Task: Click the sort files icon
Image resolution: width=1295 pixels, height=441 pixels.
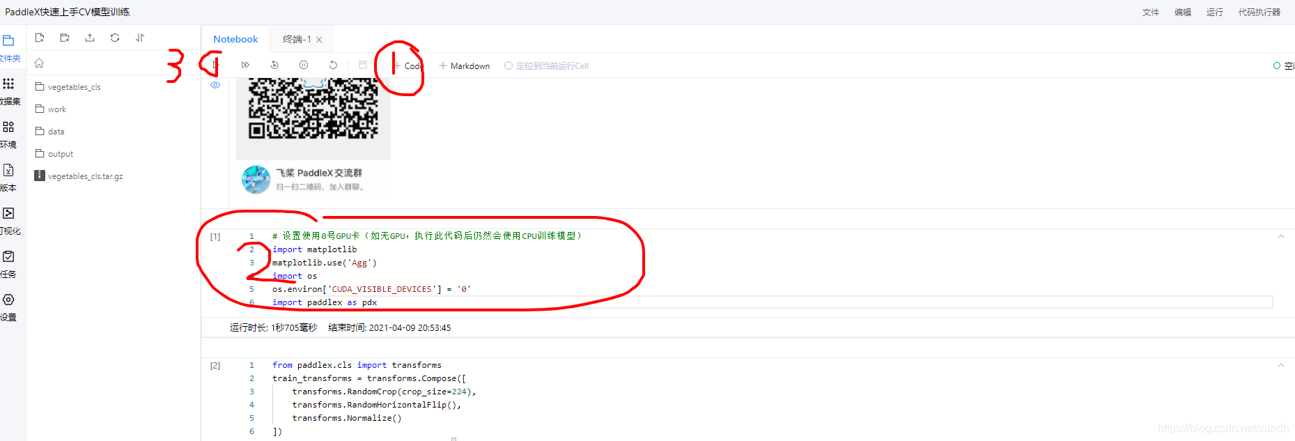Action: coord(140,38)
